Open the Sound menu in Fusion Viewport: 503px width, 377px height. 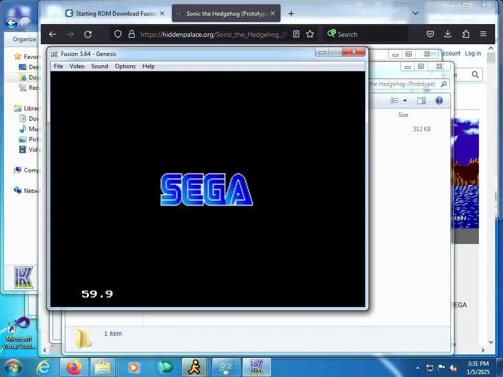(99, 66)
